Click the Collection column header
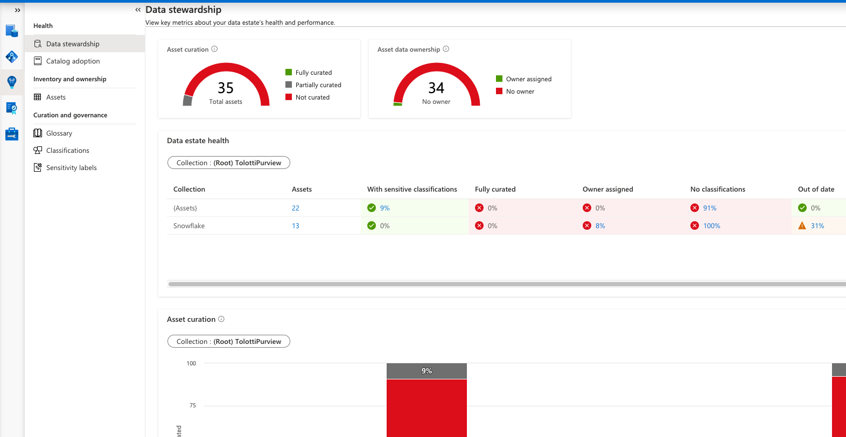This screenshot has height=437, width=846. (x=189, y=189)
